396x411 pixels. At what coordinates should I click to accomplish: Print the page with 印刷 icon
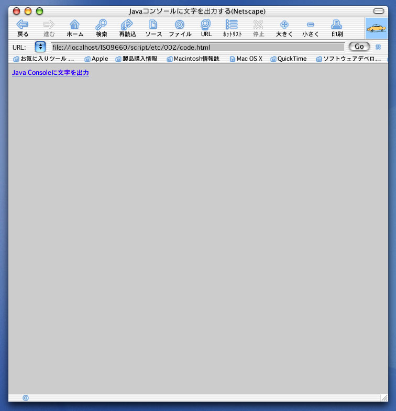pos(337,28)
